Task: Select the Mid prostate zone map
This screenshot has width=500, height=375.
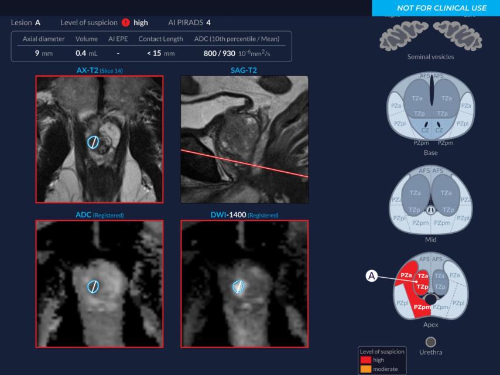Action: 430,202
